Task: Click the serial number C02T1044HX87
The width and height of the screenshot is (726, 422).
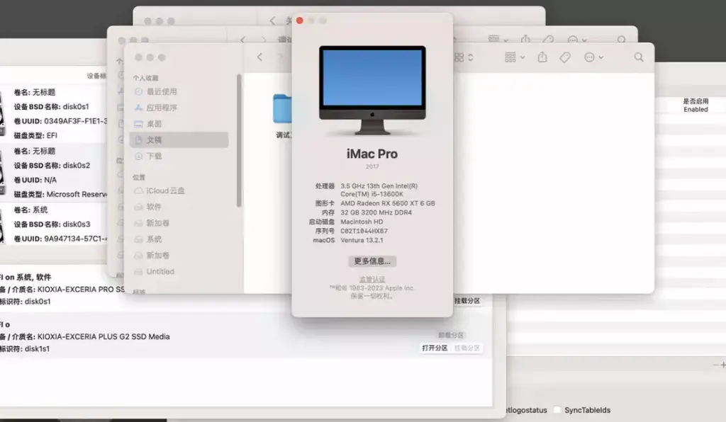Action: (x=364, y=231)
